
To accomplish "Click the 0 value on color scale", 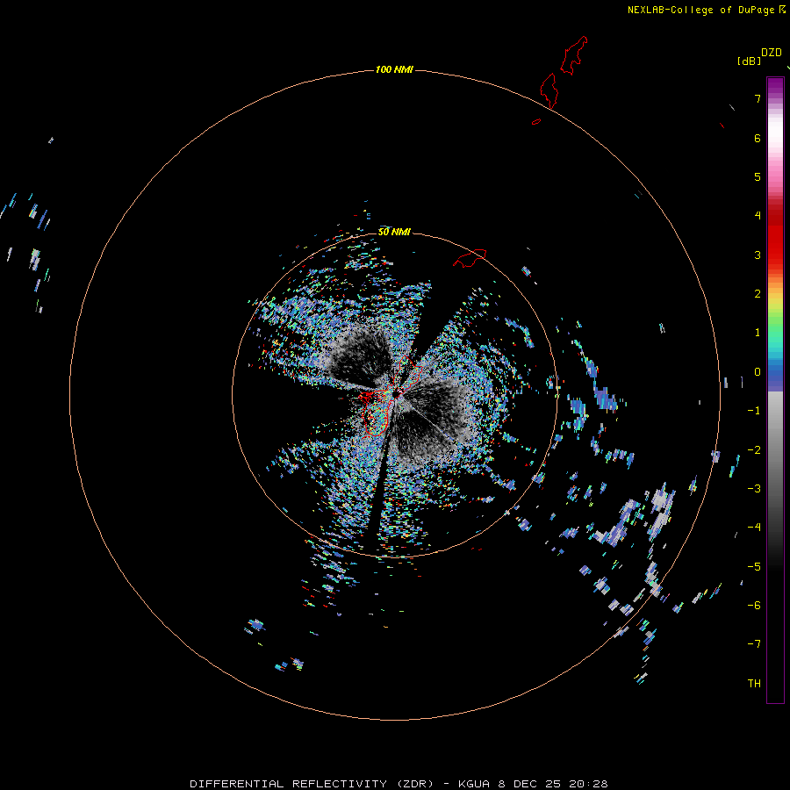I will (x=758, y=372).
